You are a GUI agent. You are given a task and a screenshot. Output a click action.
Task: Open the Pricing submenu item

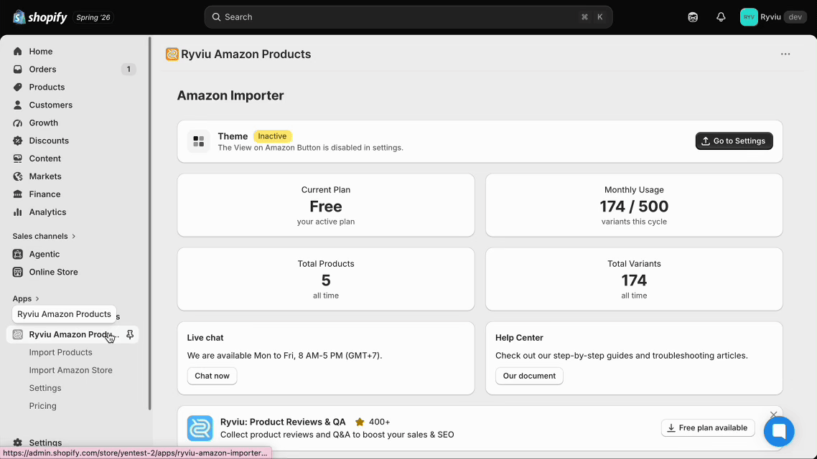point(43,406)
